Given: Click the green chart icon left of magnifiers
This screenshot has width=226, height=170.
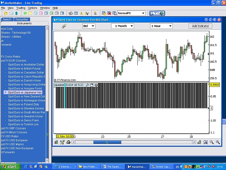Looking at the screenshot, I should [199, 142].
